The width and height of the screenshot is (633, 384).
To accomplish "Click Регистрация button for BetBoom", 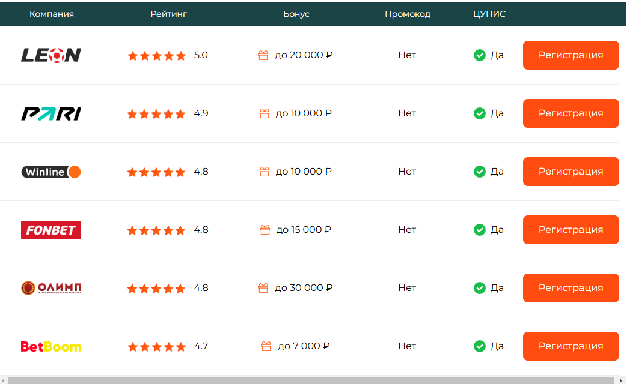I will point(571,346).
